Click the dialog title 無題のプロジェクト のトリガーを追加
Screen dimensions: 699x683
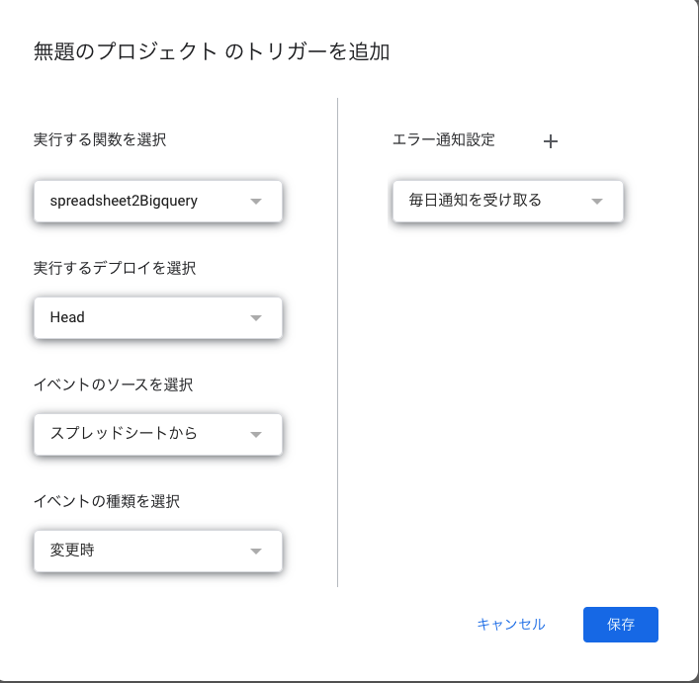[212, 52]
